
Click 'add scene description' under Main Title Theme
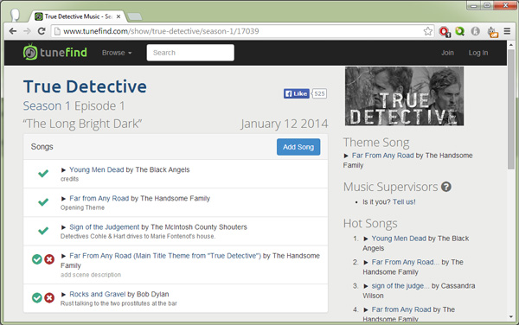(90, 275)
